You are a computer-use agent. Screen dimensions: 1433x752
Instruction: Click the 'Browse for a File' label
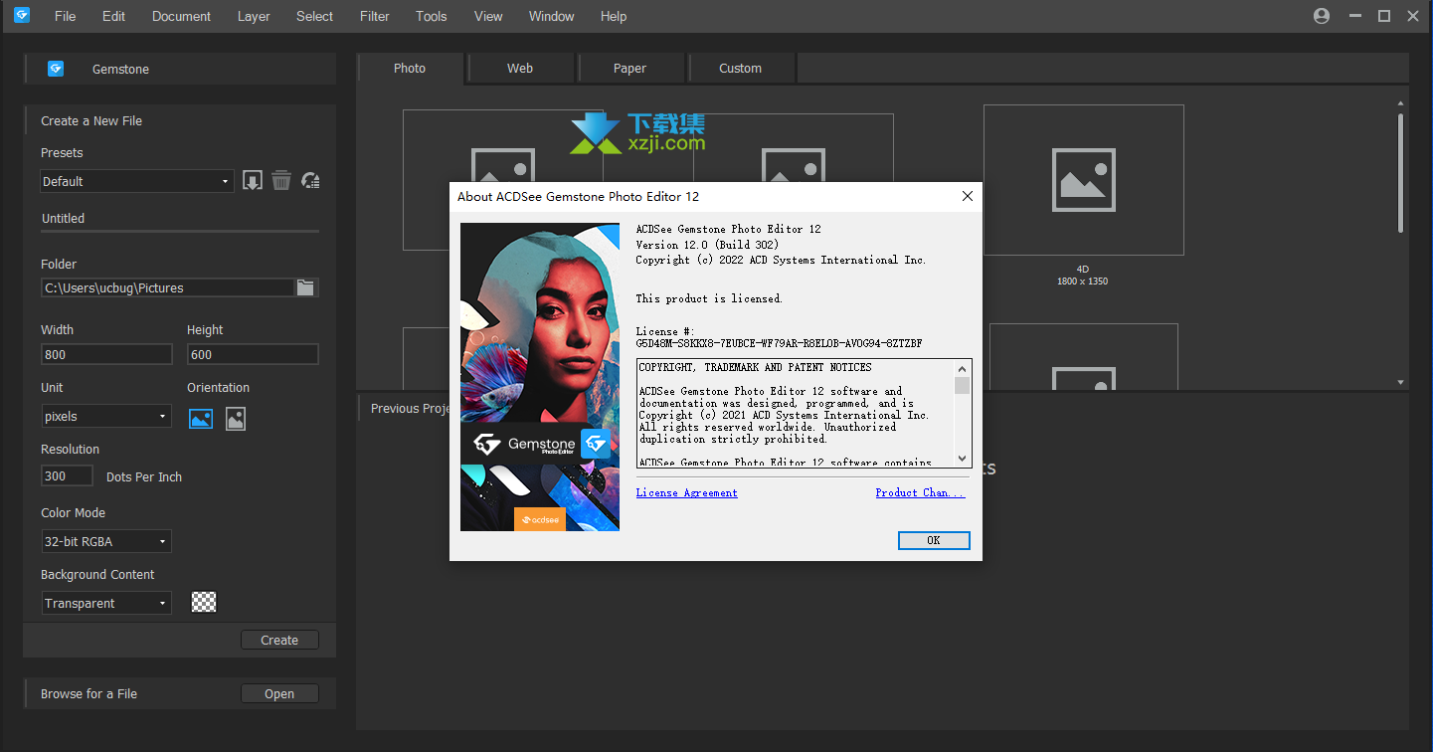[x=89, y=694]
